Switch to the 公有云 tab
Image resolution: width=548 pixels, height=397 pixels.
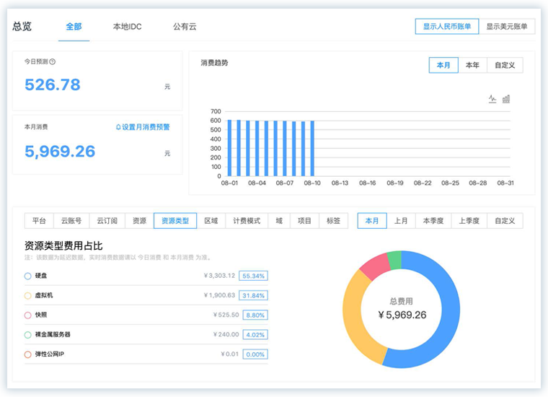(x=185, y=27)
